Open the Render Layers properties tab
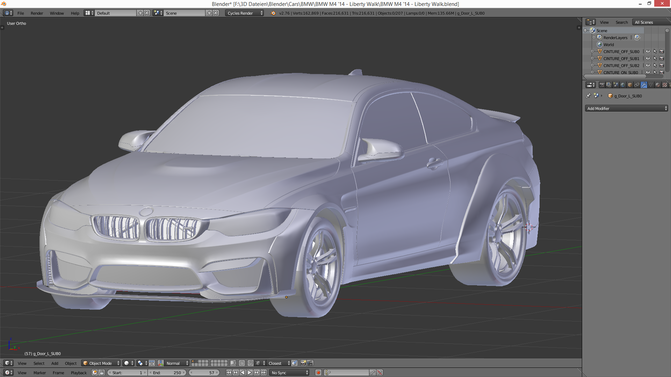The image size is (671, 377). [609, 85]
